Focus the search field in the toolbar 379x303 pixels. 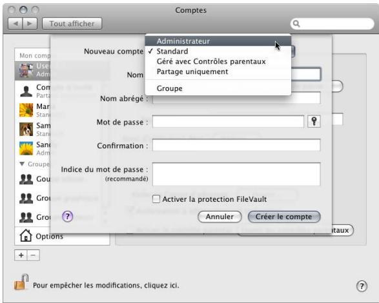pyautogui.click(x=333, y=24)
